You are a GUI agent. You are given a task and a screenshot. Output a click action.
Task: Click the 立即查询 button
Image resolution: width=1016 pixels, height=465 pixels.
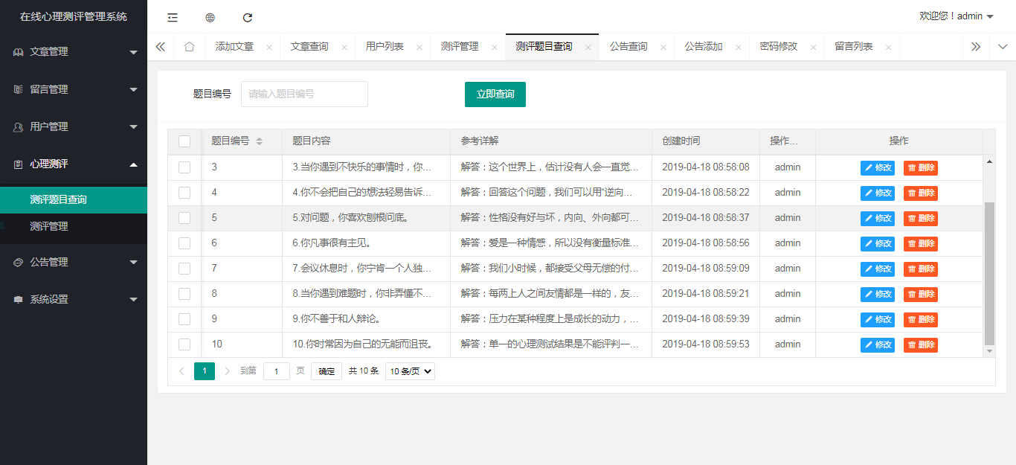[495, 94]
